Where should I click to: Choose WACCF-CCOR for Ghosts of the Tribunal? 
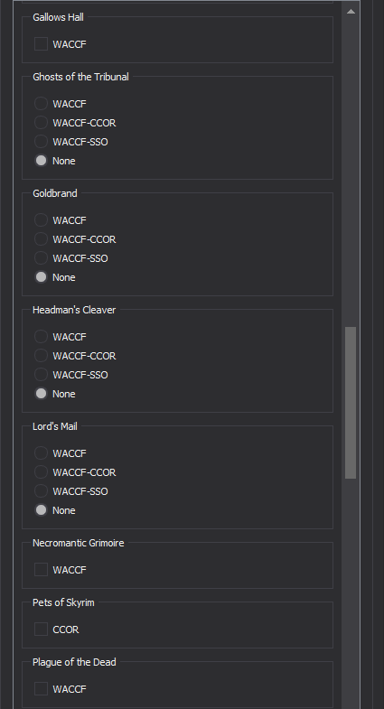tap(42, 123)
